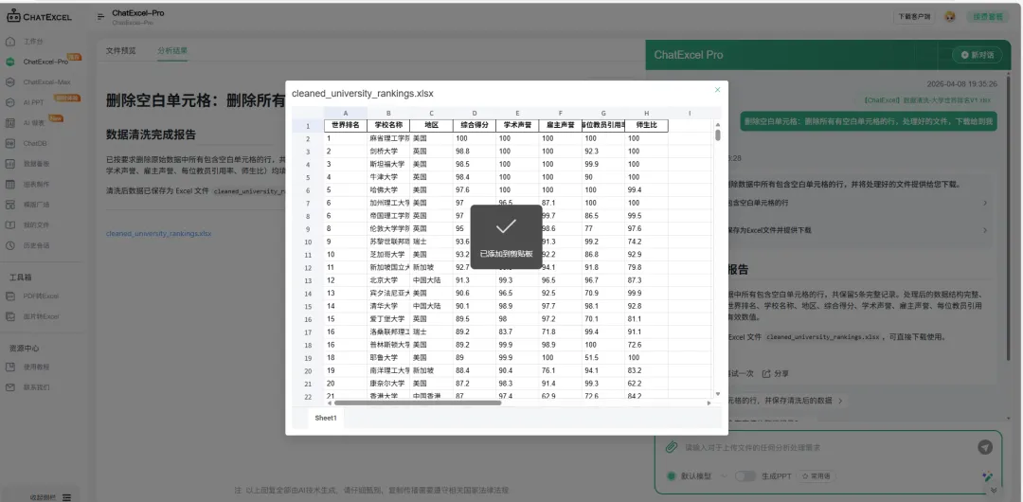Click the magic wand icon in chat input
This screenshot has width=1023, height=502.
(x=987, y=476)
